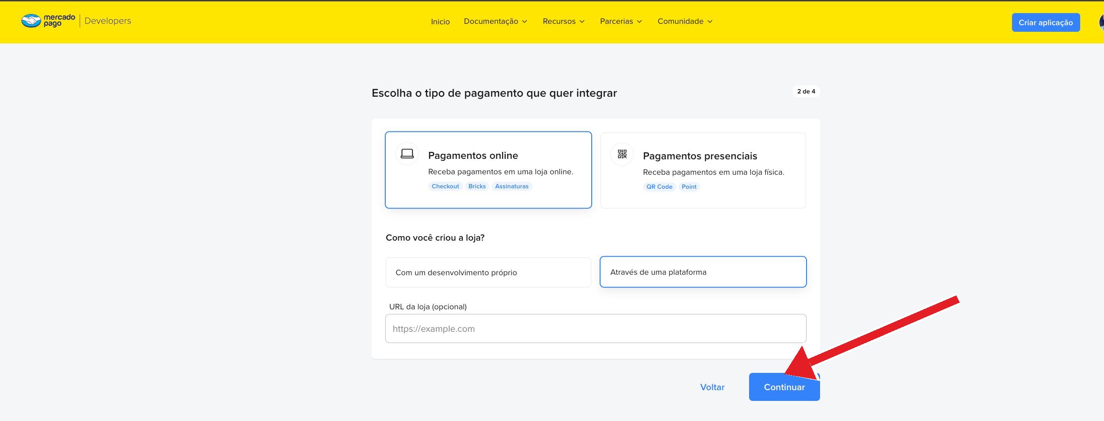Select the Pagamentos presenciais card
1104x421 pixels.
pos(703,171)
